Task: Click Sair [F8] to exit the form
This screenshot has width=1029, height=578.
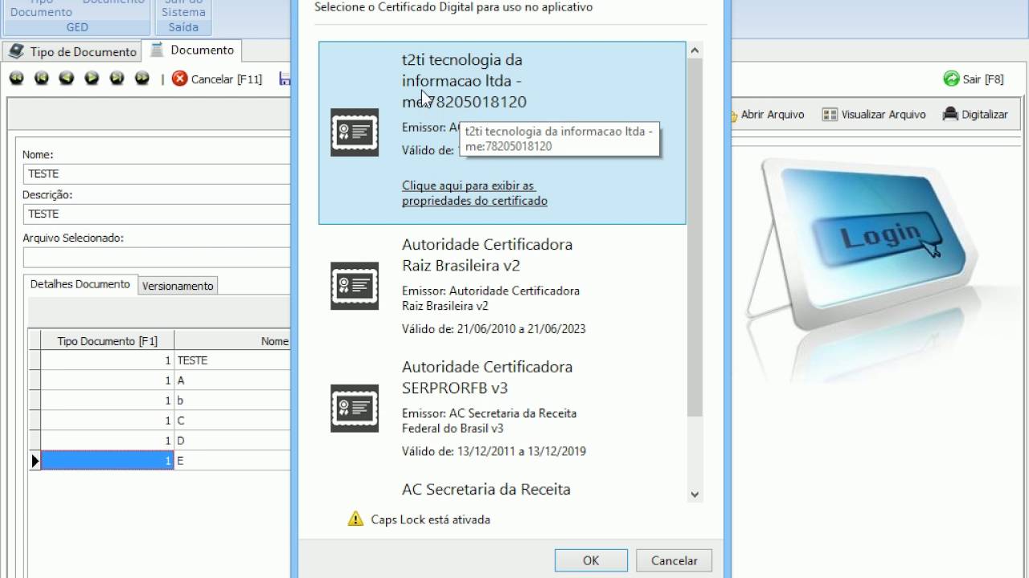Action: (974, 79)
